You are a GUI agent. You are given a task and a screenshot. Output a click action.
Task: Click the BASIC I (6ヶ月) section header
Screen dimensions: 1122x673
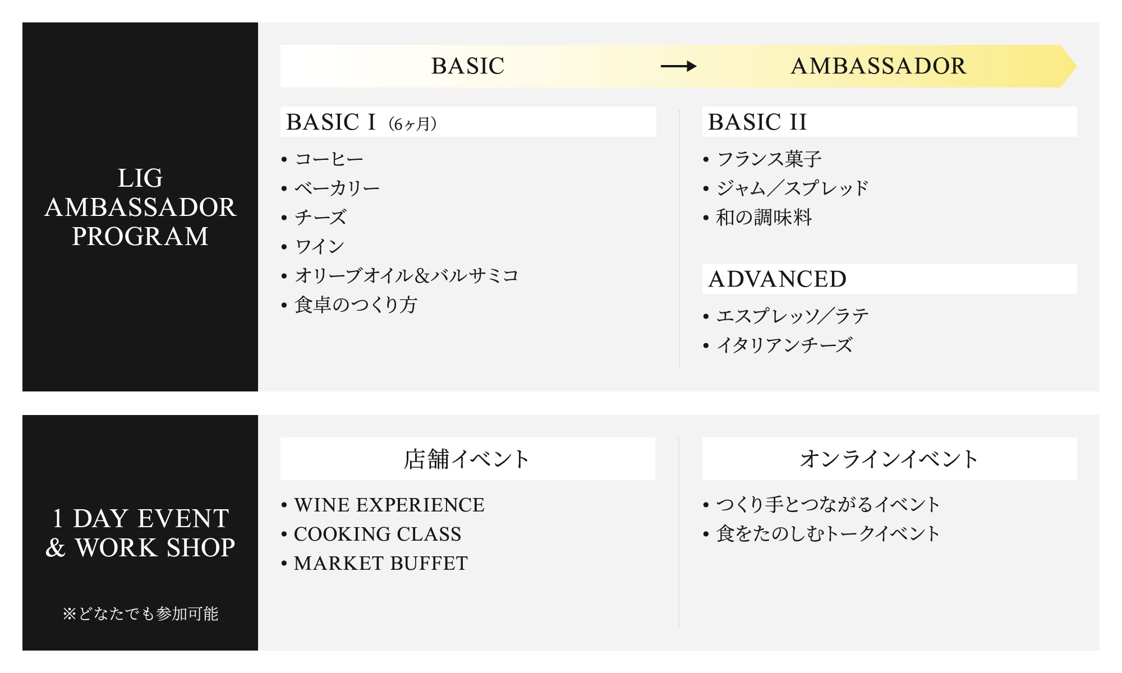pos(468,122)
